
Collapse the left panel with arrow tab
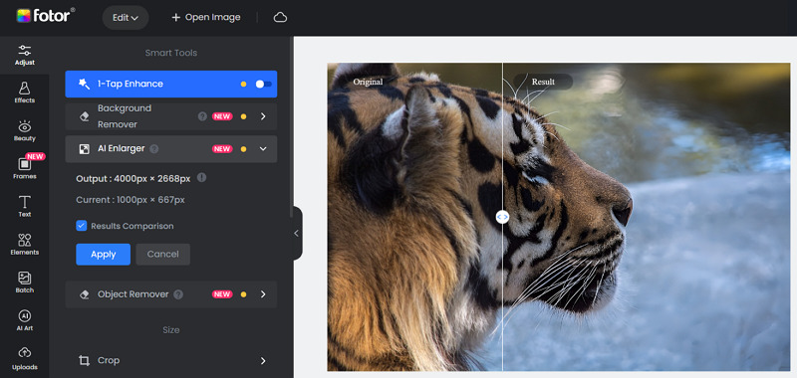coord(297,234)
